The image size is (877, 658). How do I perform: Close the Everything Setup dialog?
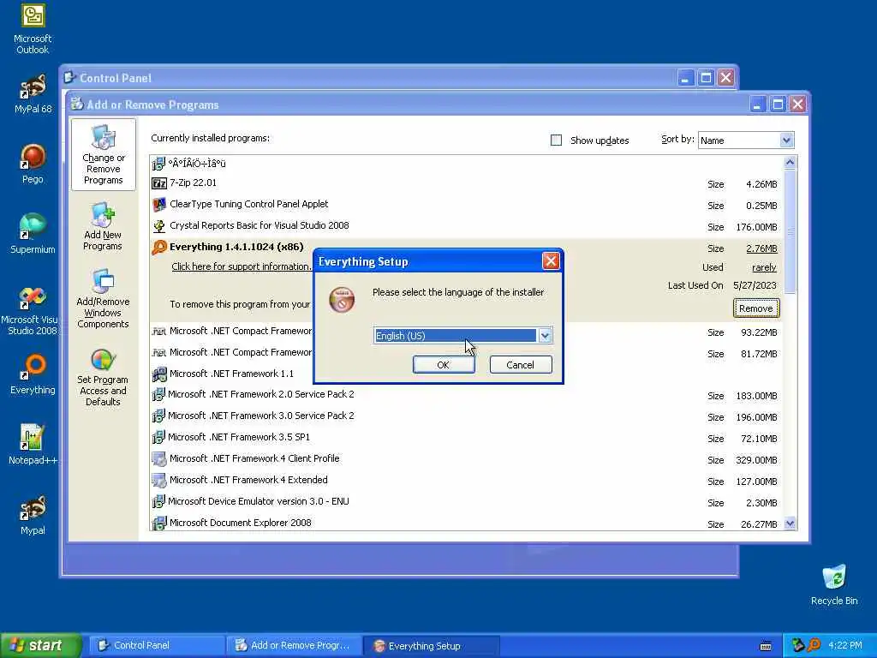pos(551,261)
